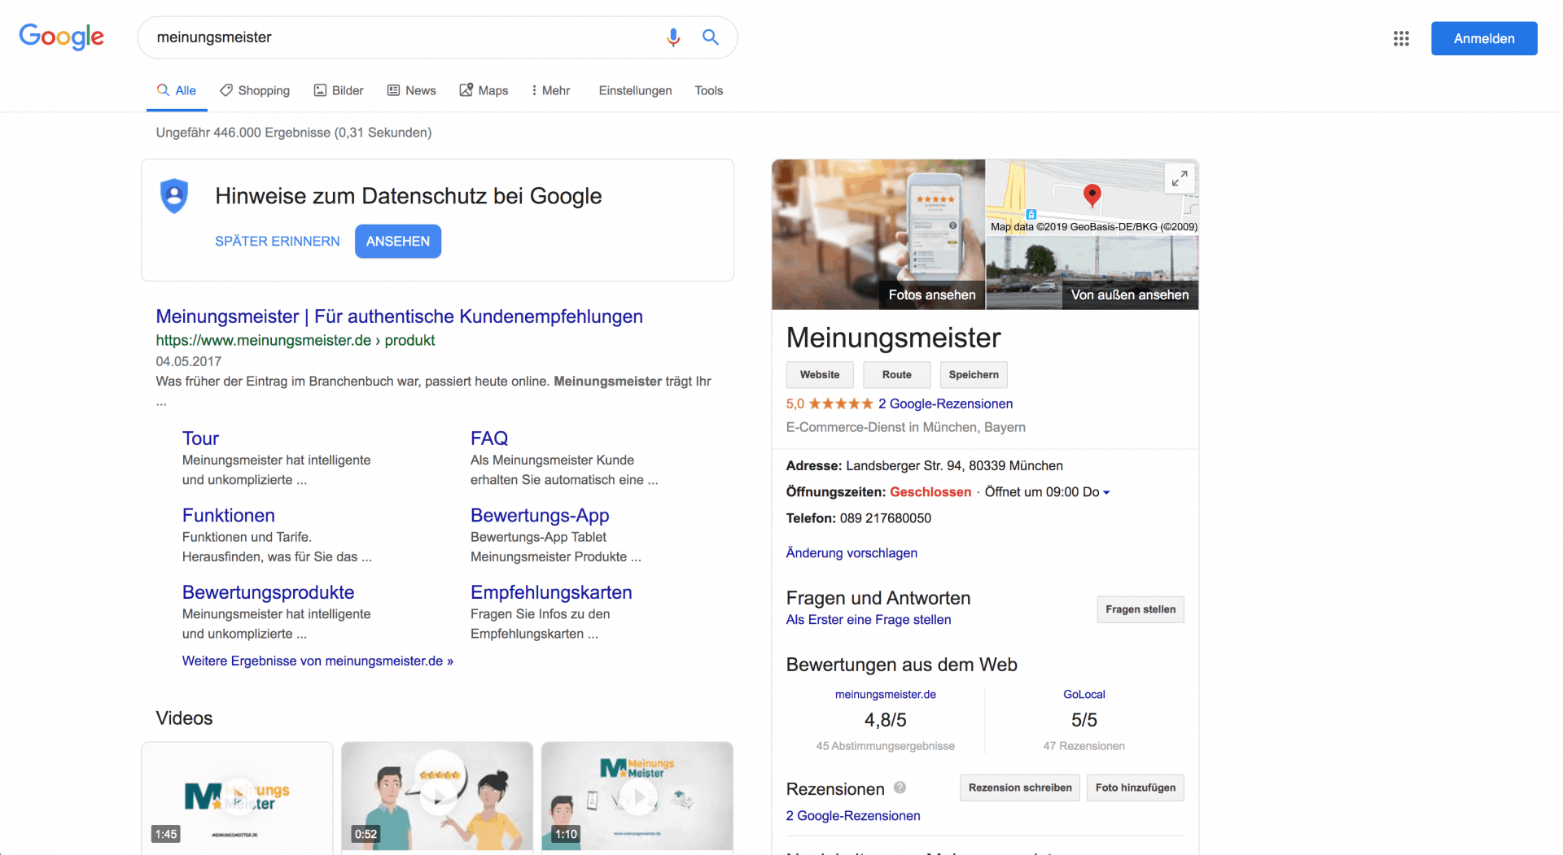The width and height of the screenshot is (1563, 855).
Task: Open Von außen ansehen street view
Action: [x=1092, y=273]
